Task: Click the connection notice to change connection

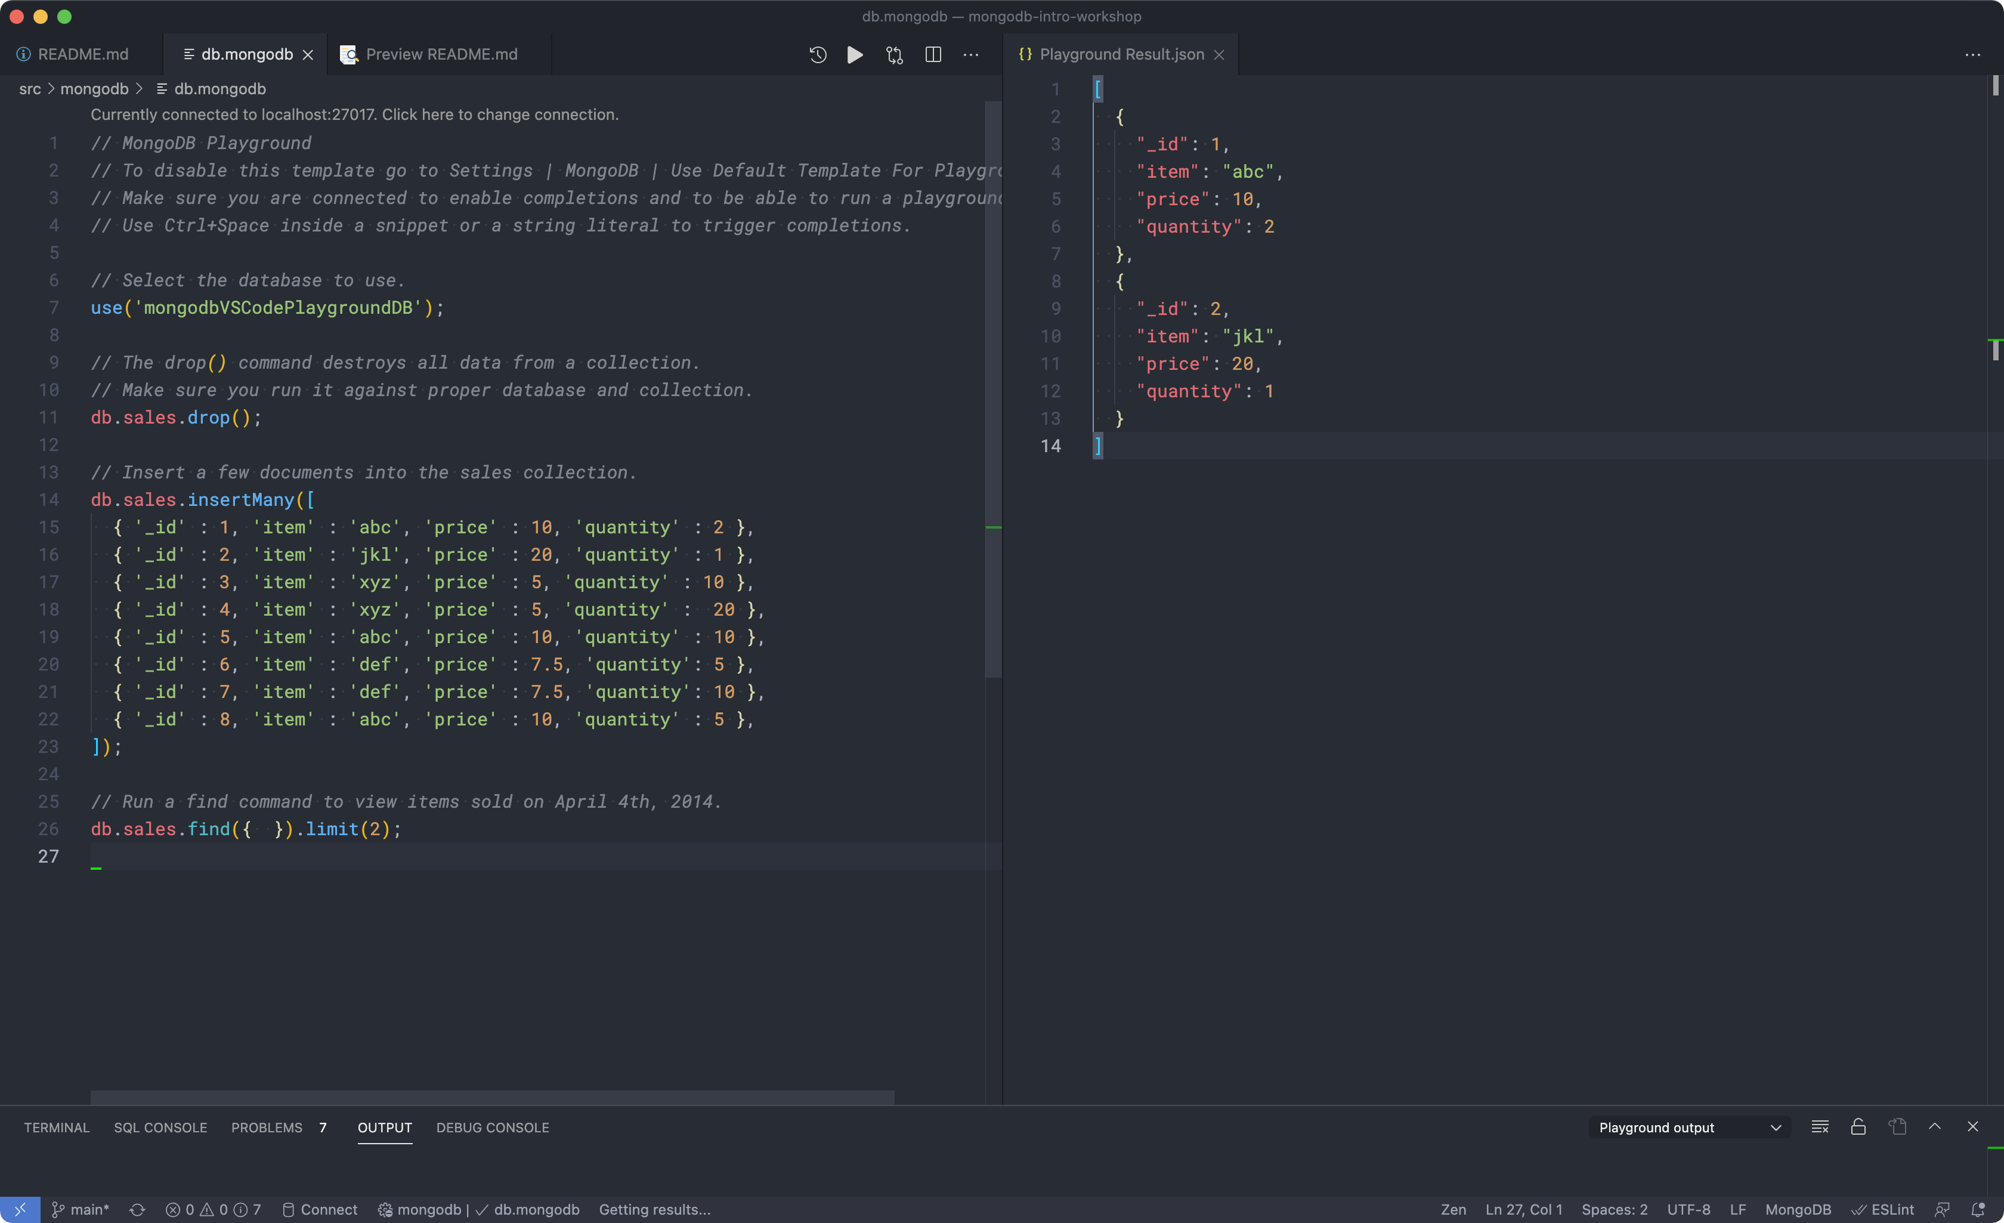Action: pos(355,115)
